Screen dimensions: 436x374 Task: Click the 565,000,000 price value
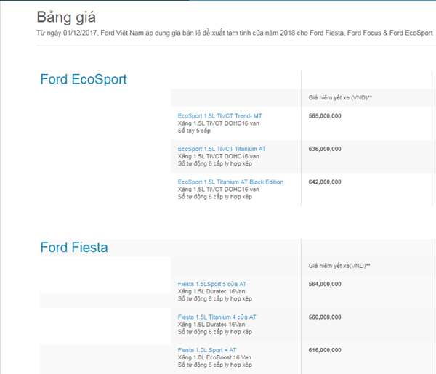click(324, 115)
